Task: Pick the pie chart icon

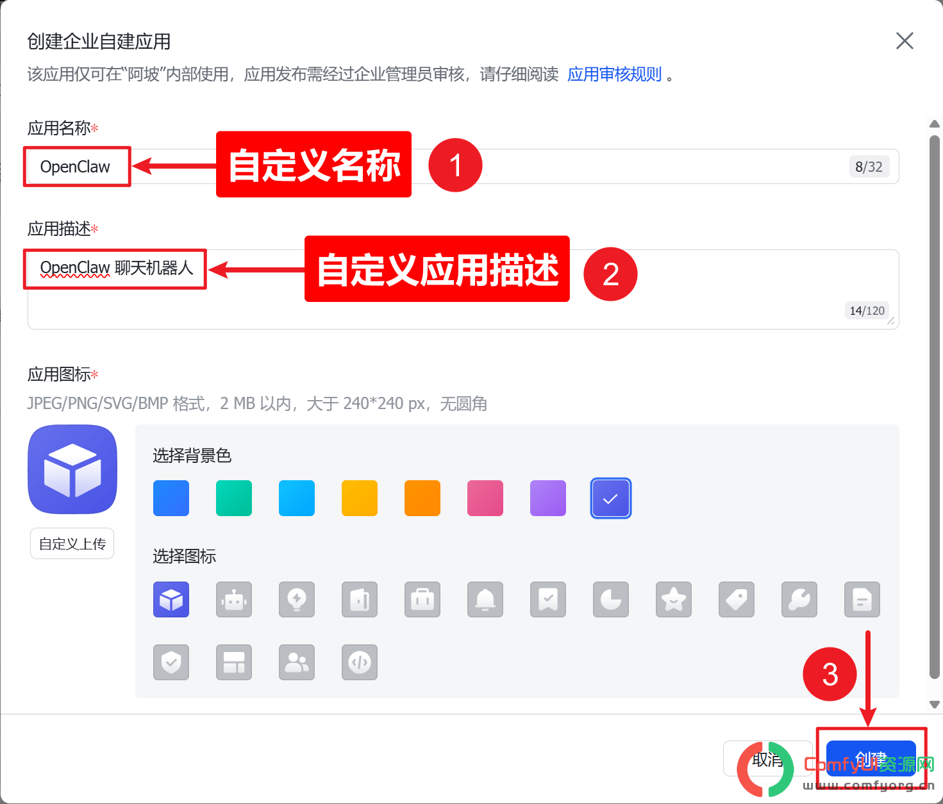Action: point(611,599)
